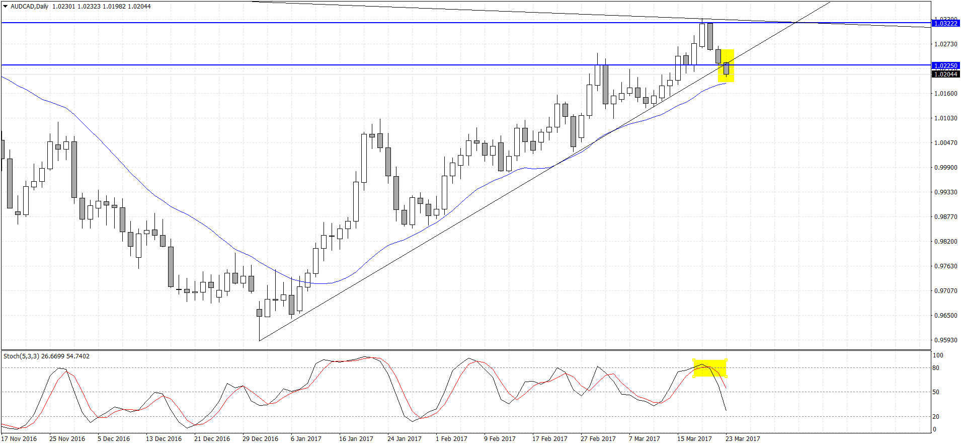Click the 0.95930 price axis label
The height and width of the screenshot is (445, 961).
[946, 340]
